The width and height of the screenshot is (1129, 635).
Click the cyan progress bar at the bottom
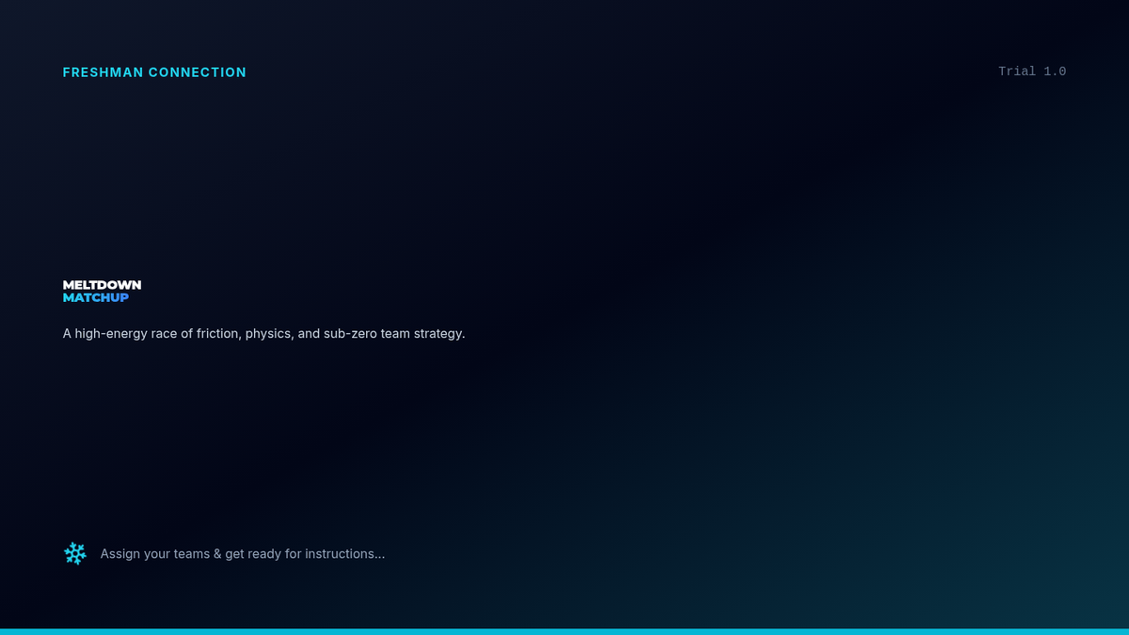(564, 631)
